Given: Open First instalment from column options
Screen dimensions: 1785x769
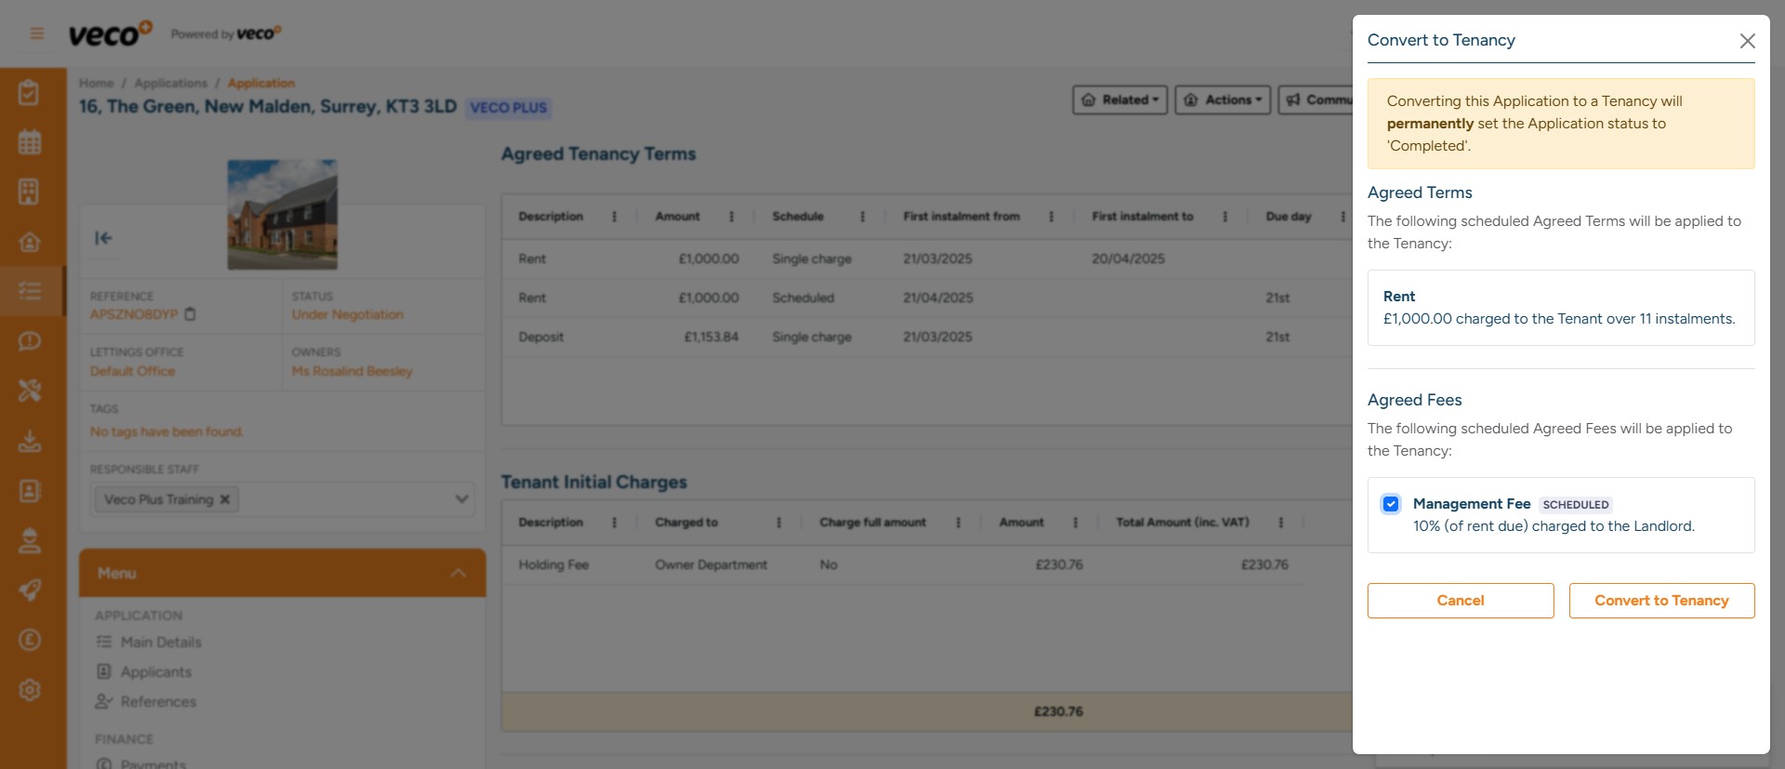Looking at the screenshot, I should tap(1051, 217).
